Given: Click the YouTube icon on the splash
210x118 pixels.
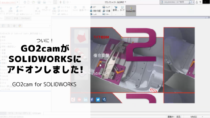Looking at the screenshot, I should pos(79,100).
